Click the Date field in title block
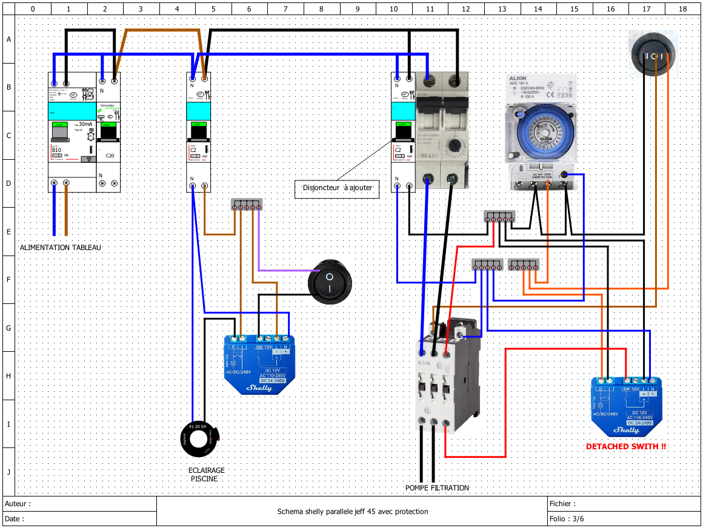Screen dimensions: 706x531 pyautogui.click(x=80, y=518)
